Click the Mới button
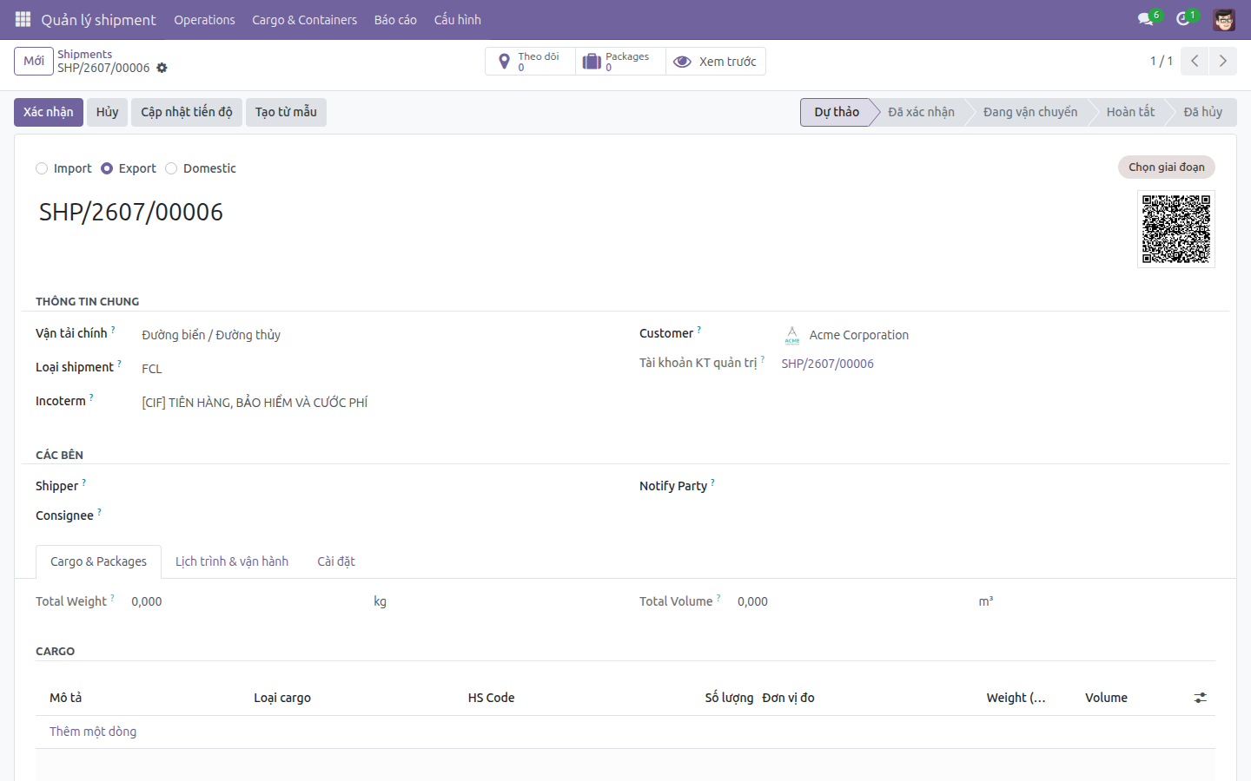The image size is (1251, 781). point(34,61)
